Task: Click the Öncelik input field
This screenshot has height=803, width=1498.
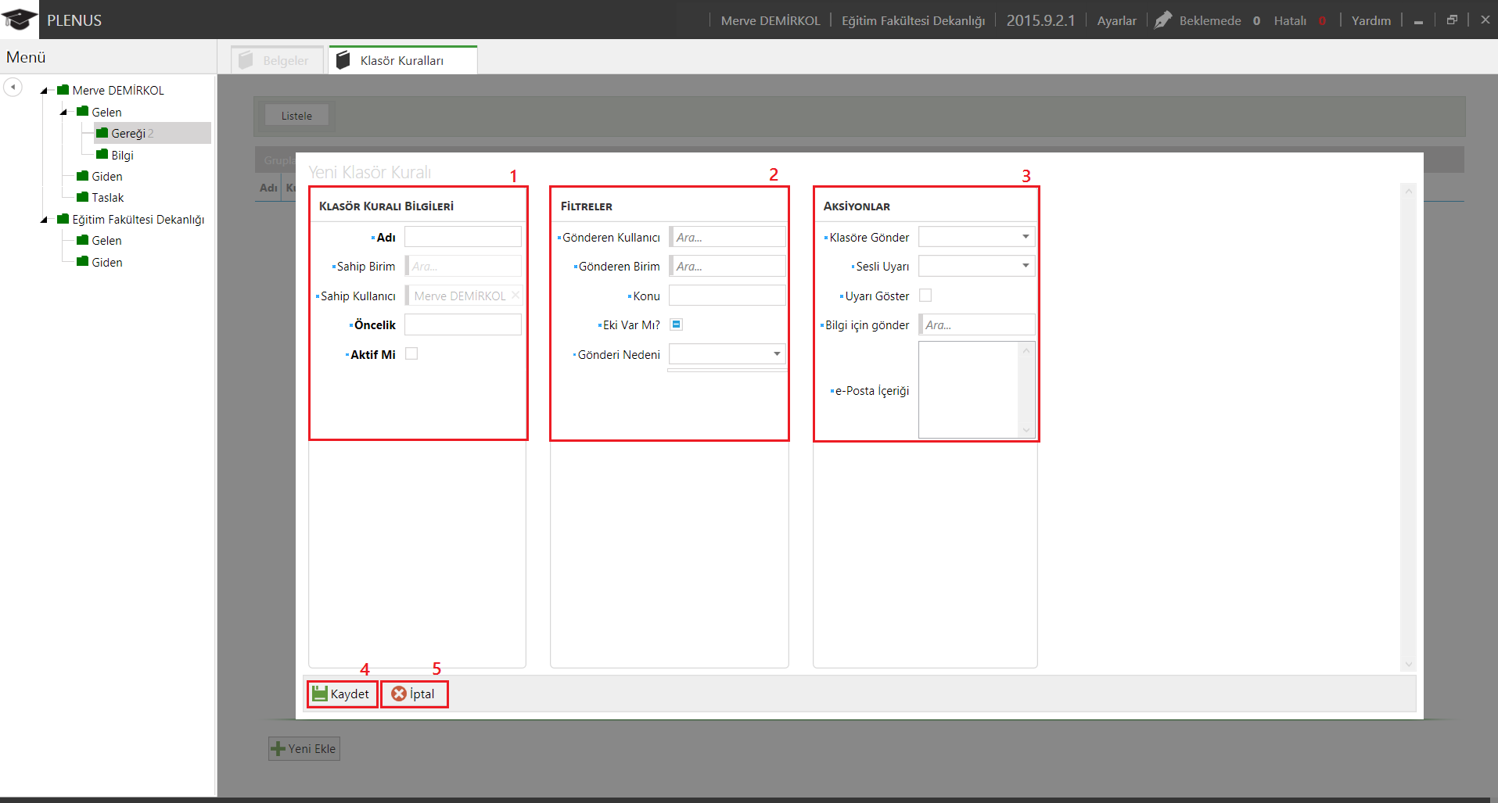Action: (x=463, y=324)
